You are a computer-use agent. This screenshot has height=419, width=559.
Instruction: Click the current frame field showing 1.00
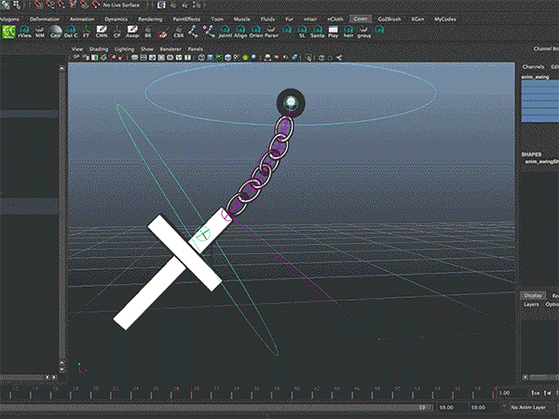511,393
